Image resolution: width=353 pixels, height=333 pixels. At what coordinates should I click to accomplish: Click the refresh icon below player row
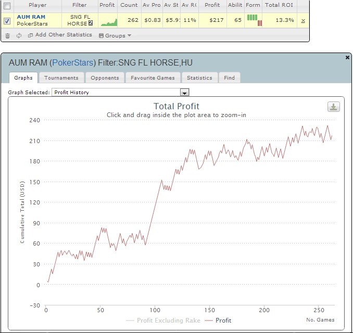[19, 35]
